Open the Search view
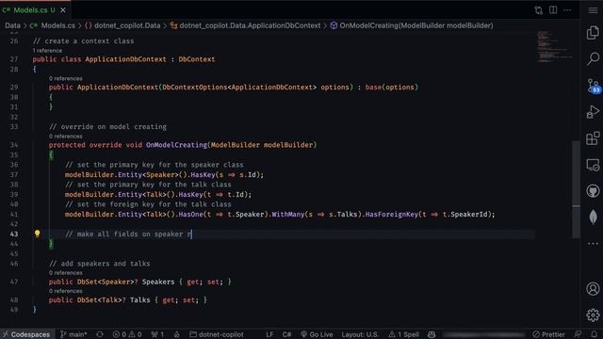603x339 pixels. (x=593, y=58)
